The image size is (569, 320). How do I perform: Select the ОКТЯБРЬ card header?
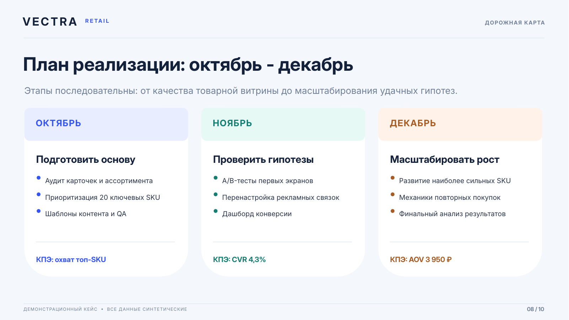(x=106, y=124)
